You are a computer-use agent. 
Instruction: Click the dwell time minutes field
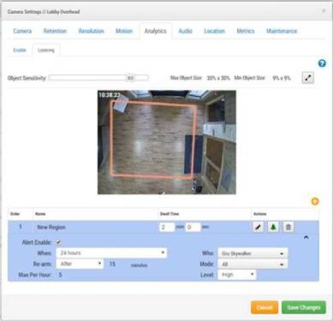point(167,227)
